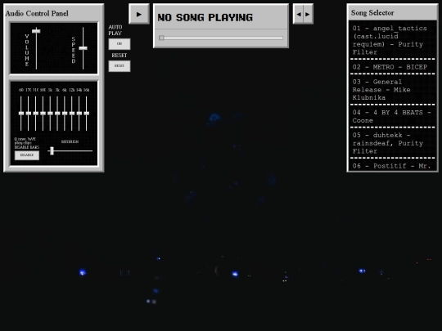Select song 03 General Release Mike Klubnika
This screenshot has height=331, width=442.
392,90
